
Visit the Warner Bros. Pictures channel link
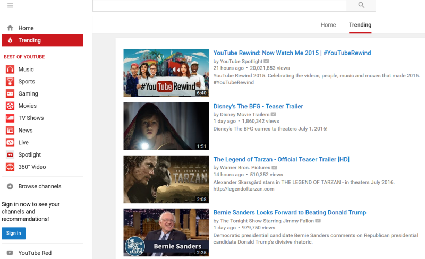click(x=245, y=167)
